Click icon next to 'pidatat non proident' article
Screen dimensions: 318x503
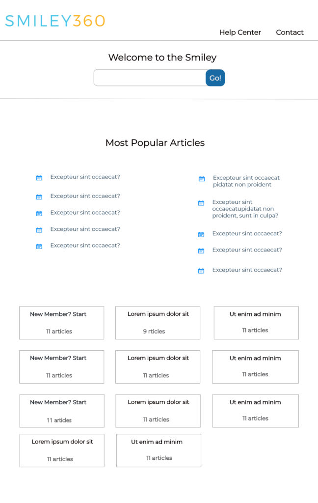point(202,179)
